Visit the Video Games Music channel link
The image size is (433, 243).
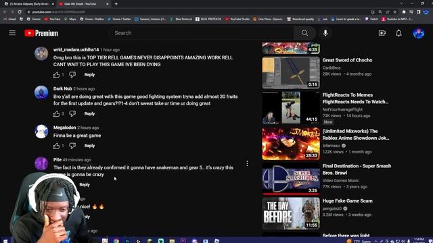pos(341,180)
